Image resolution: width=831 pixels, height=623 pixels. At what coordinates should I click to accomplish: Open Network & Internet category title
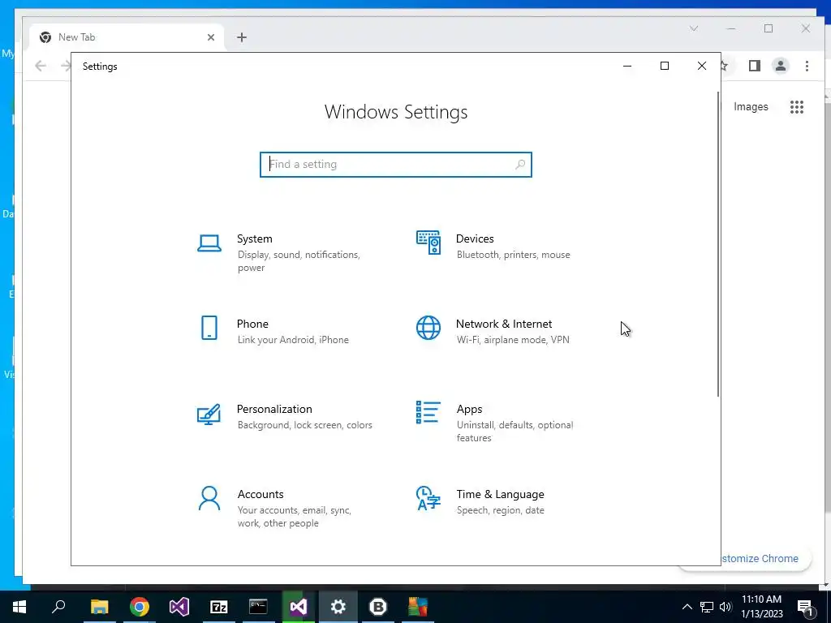point(504,324)
